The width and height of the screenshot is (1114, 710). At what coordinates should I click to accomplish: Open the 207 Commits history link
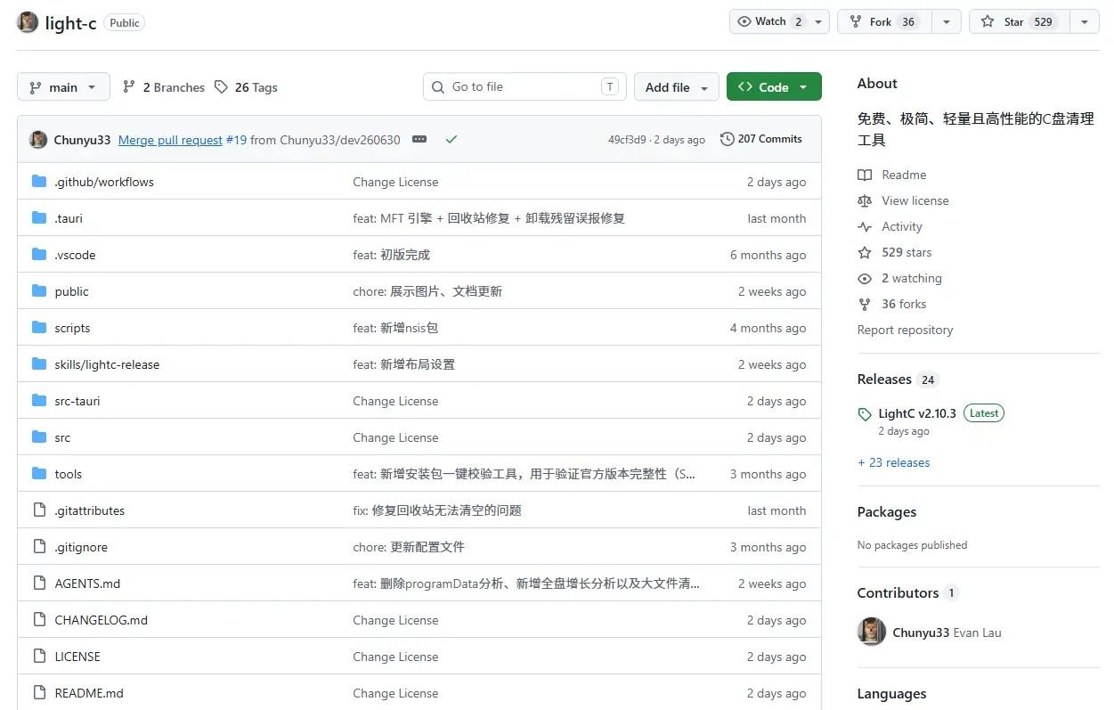pyautogui.click(x=761, y=139)
